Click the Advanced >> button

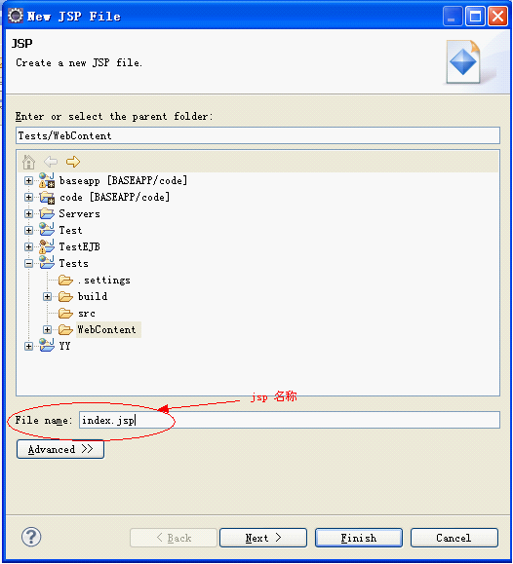click(60, 449)
